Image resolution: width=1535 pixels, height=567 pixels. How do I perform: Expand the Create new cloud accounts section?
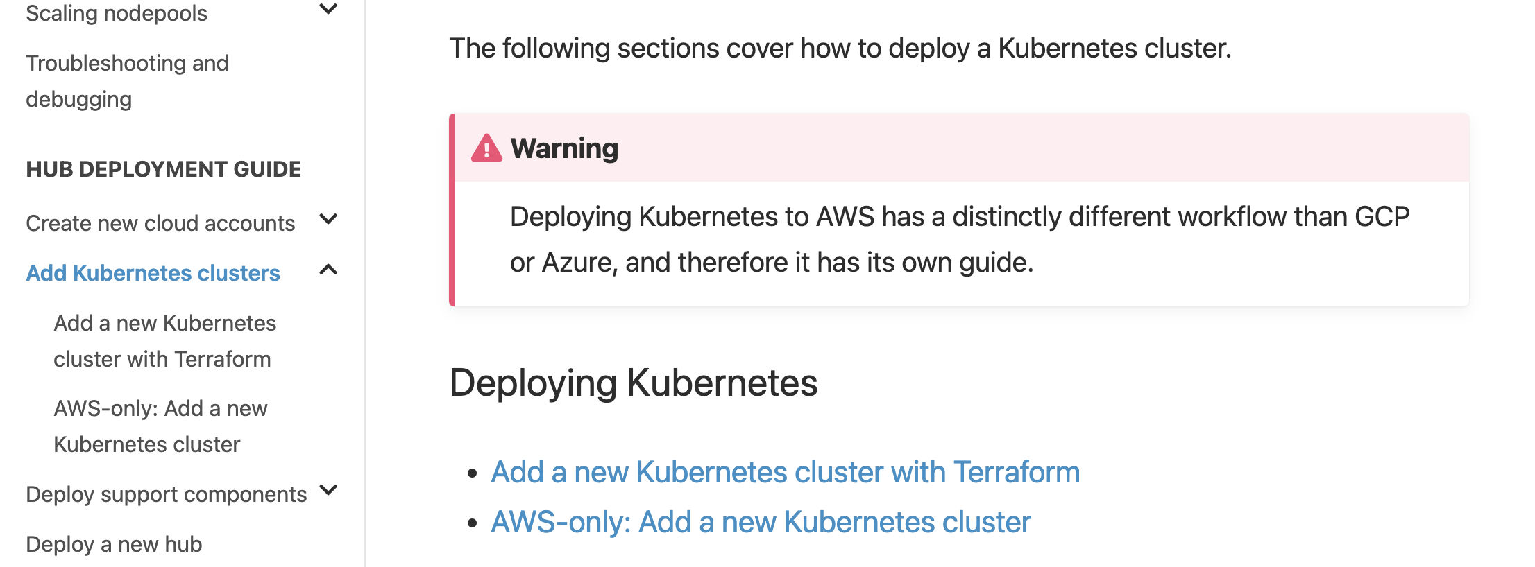[x=329, y=219]
